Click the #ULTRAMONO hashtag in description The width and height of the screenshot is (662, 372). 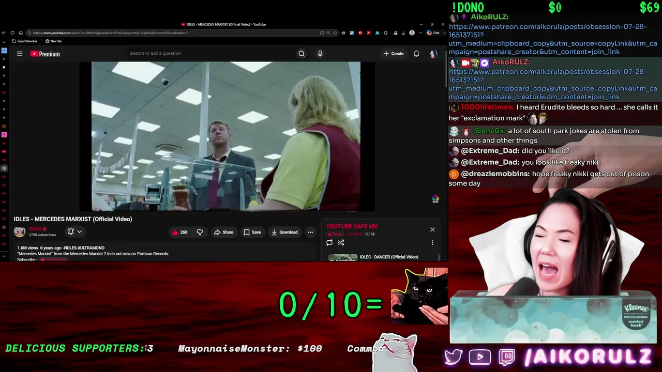tap(92, 248)
